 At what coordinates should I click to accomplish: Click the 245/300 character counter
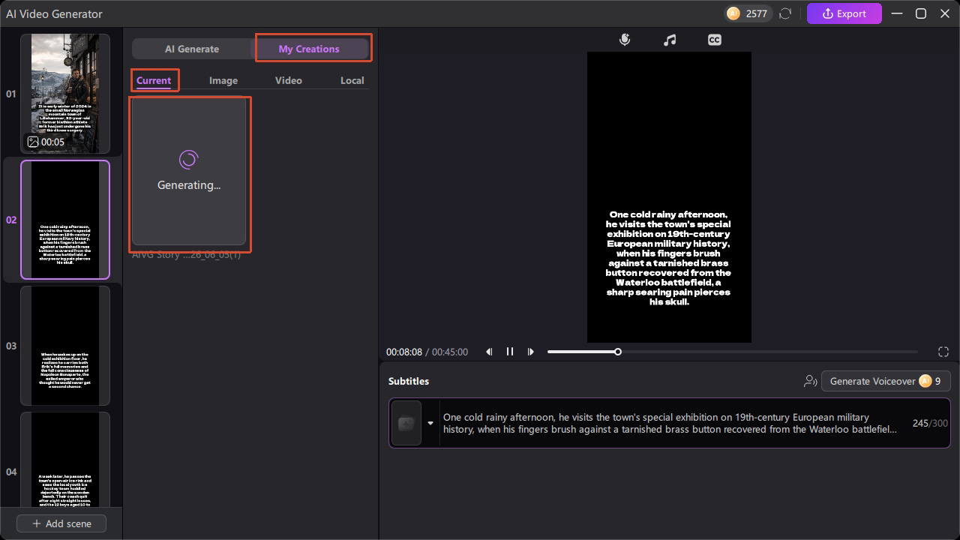(x=930, y=423)
